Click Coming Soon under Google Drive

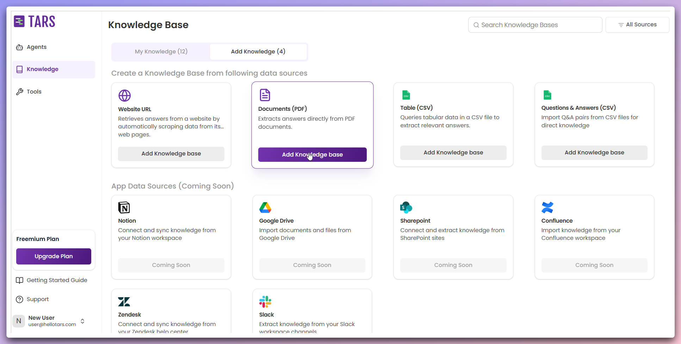click(312, 265)
